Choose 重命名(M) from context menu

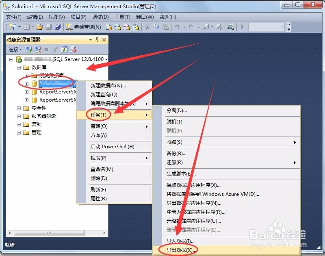(x=115, y=169)
